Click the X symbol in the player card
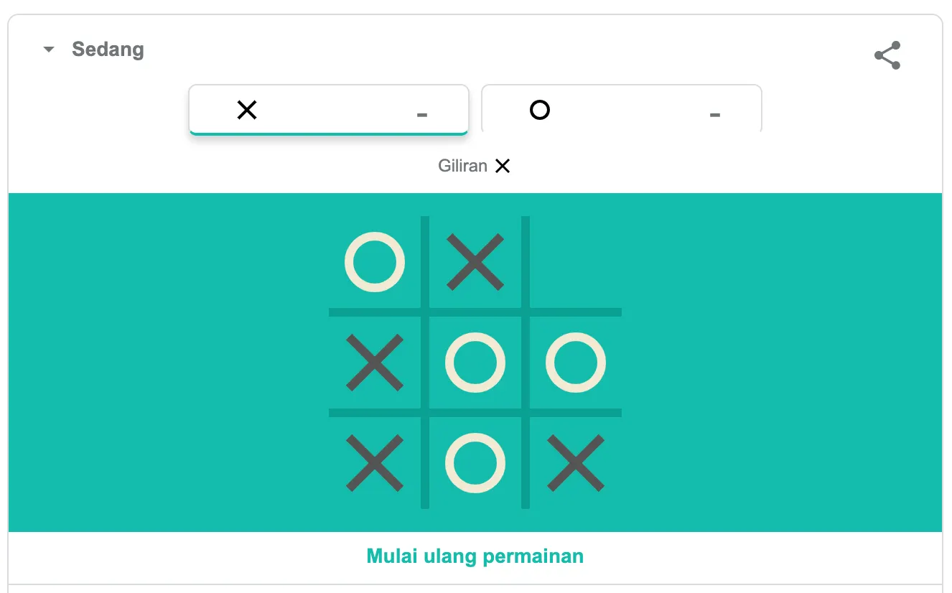952x593 pixels. point(247,110)
